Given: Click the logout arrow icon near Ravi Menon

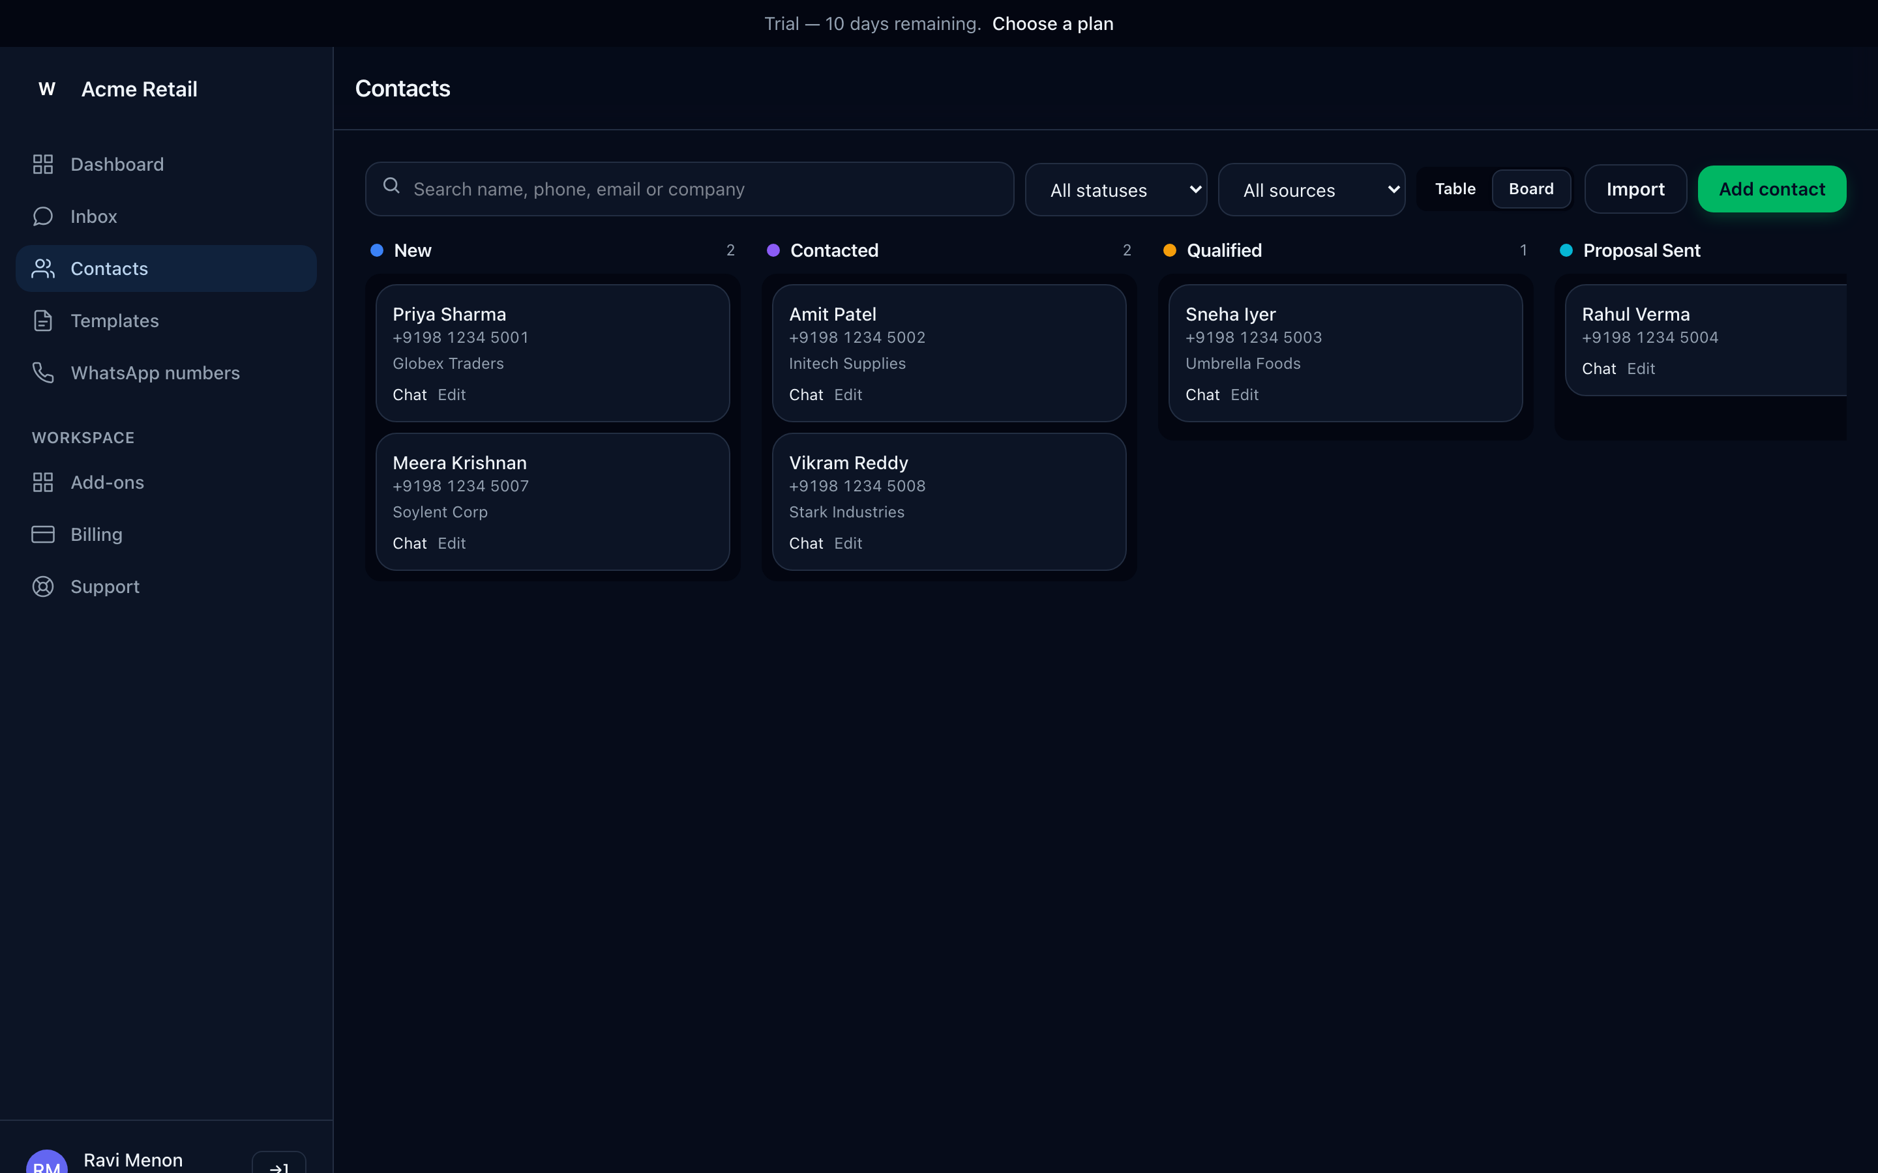Looking at the screenshot, I should [278, 1163].
